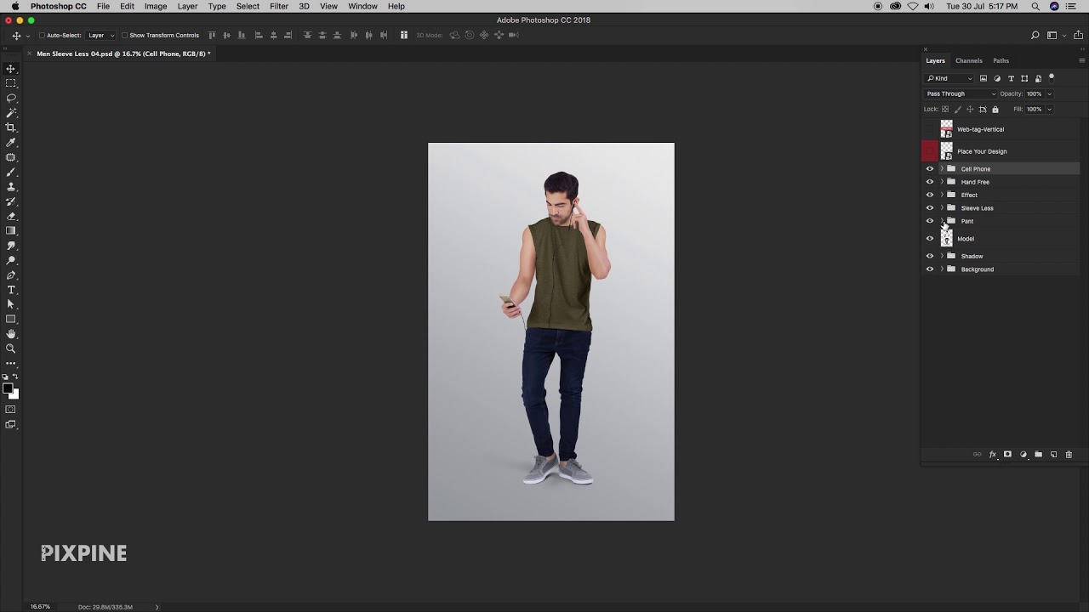Click the layer style fx icon

[992, 455]
